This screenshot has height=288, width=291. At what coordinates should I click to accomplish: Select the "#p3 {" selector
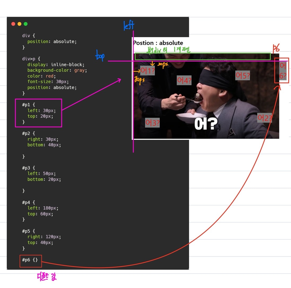[x=29, y=168]
